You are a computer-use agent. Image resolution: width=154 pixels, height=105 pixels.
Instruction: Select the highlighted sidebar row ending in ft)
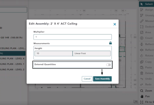click(x=13, y=53)
